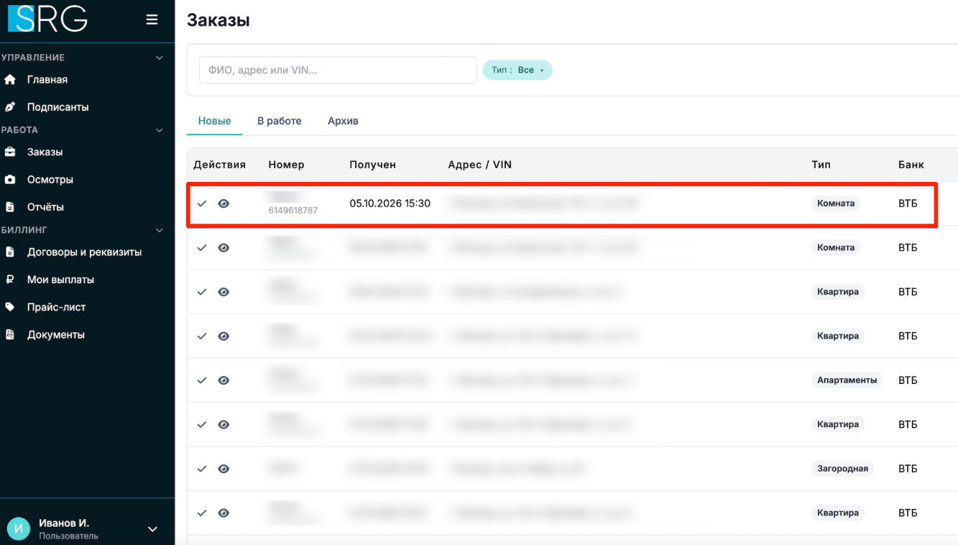Open Договоры и реквизиты
This screenshot has width=958, height=545.
click(x=84, y=252)
